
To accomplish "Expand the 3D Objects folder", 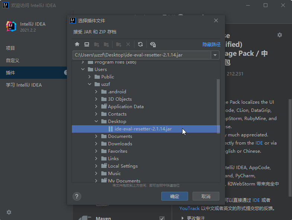I will coord(96,99).
